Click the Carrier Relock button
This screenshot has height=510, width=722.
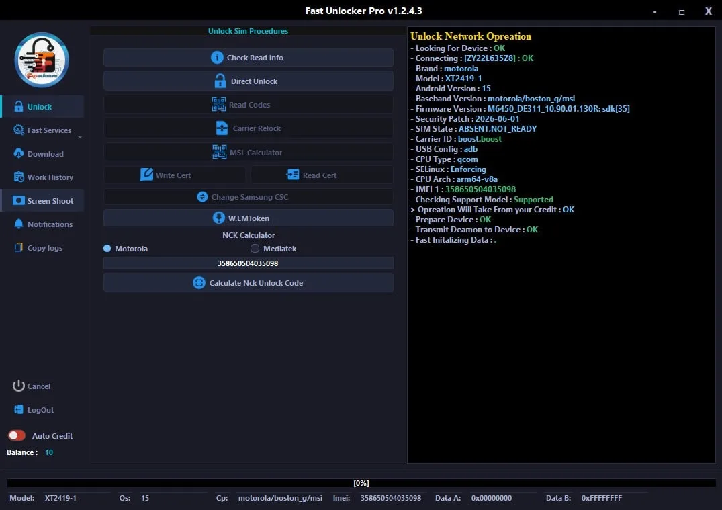(249, 128)
